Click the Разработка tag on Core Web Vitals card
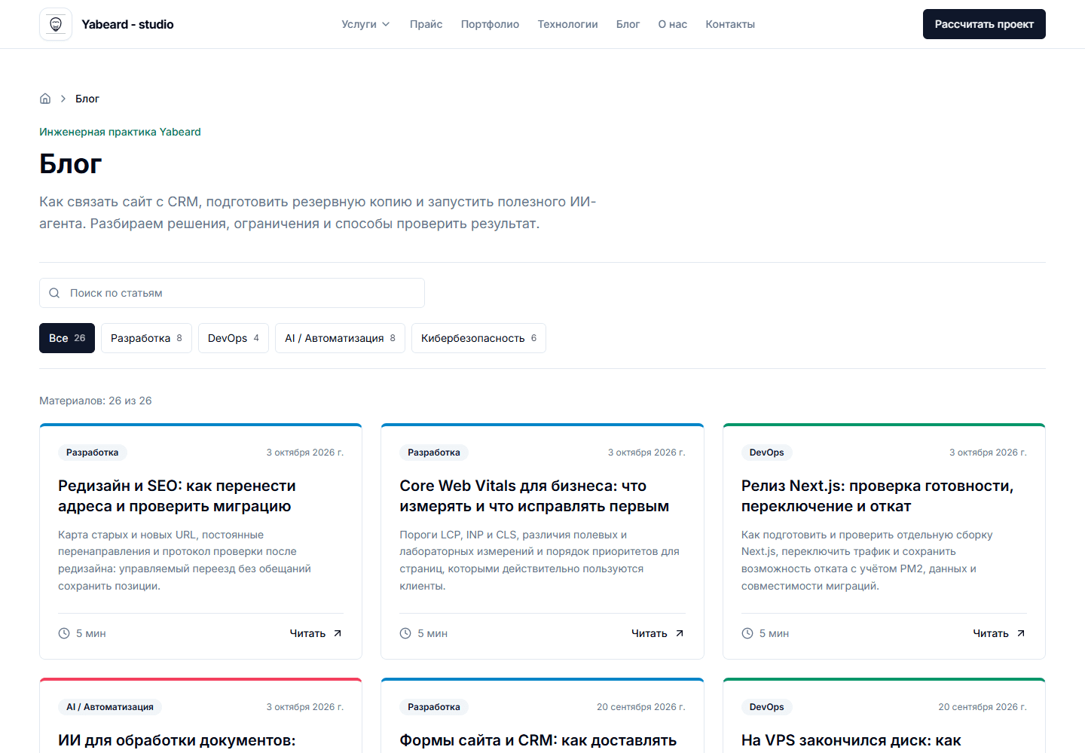The width and height of the screenshot is (1085, 753). (x=434, y=453)
